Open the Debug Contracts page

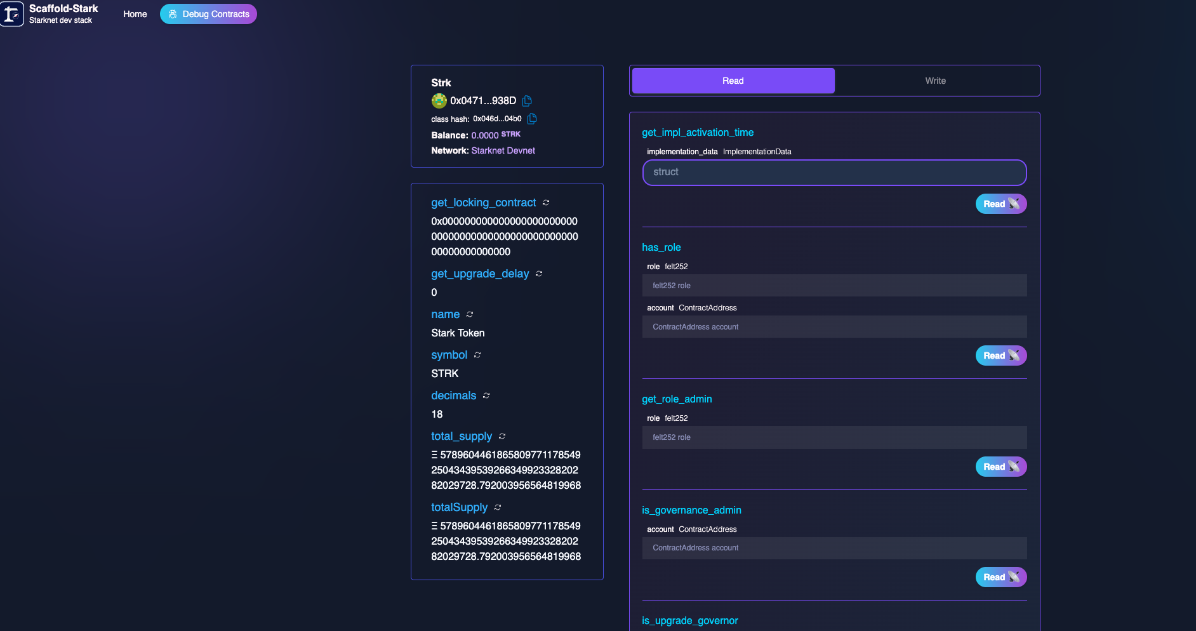pos(208,14)
